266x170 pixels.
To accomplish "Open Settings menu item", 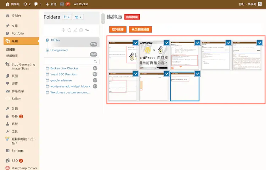I will (x=17, y=151).
